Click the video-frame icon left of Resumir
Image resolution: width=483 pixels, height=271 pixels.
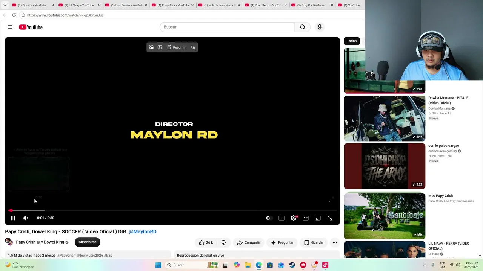click(x=160, y=47)
